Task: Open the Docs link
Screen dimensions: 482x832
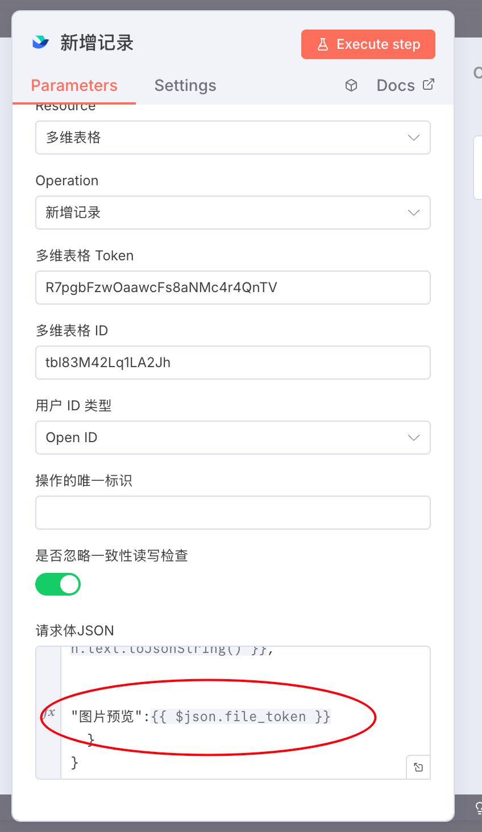Action: [395, 85]
